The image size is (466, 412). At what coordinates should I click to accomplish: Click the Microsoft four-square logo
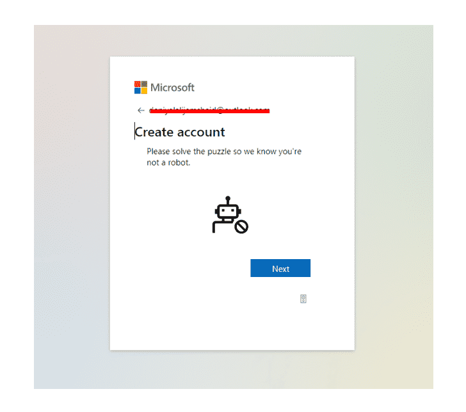click(x=141, y=88)
